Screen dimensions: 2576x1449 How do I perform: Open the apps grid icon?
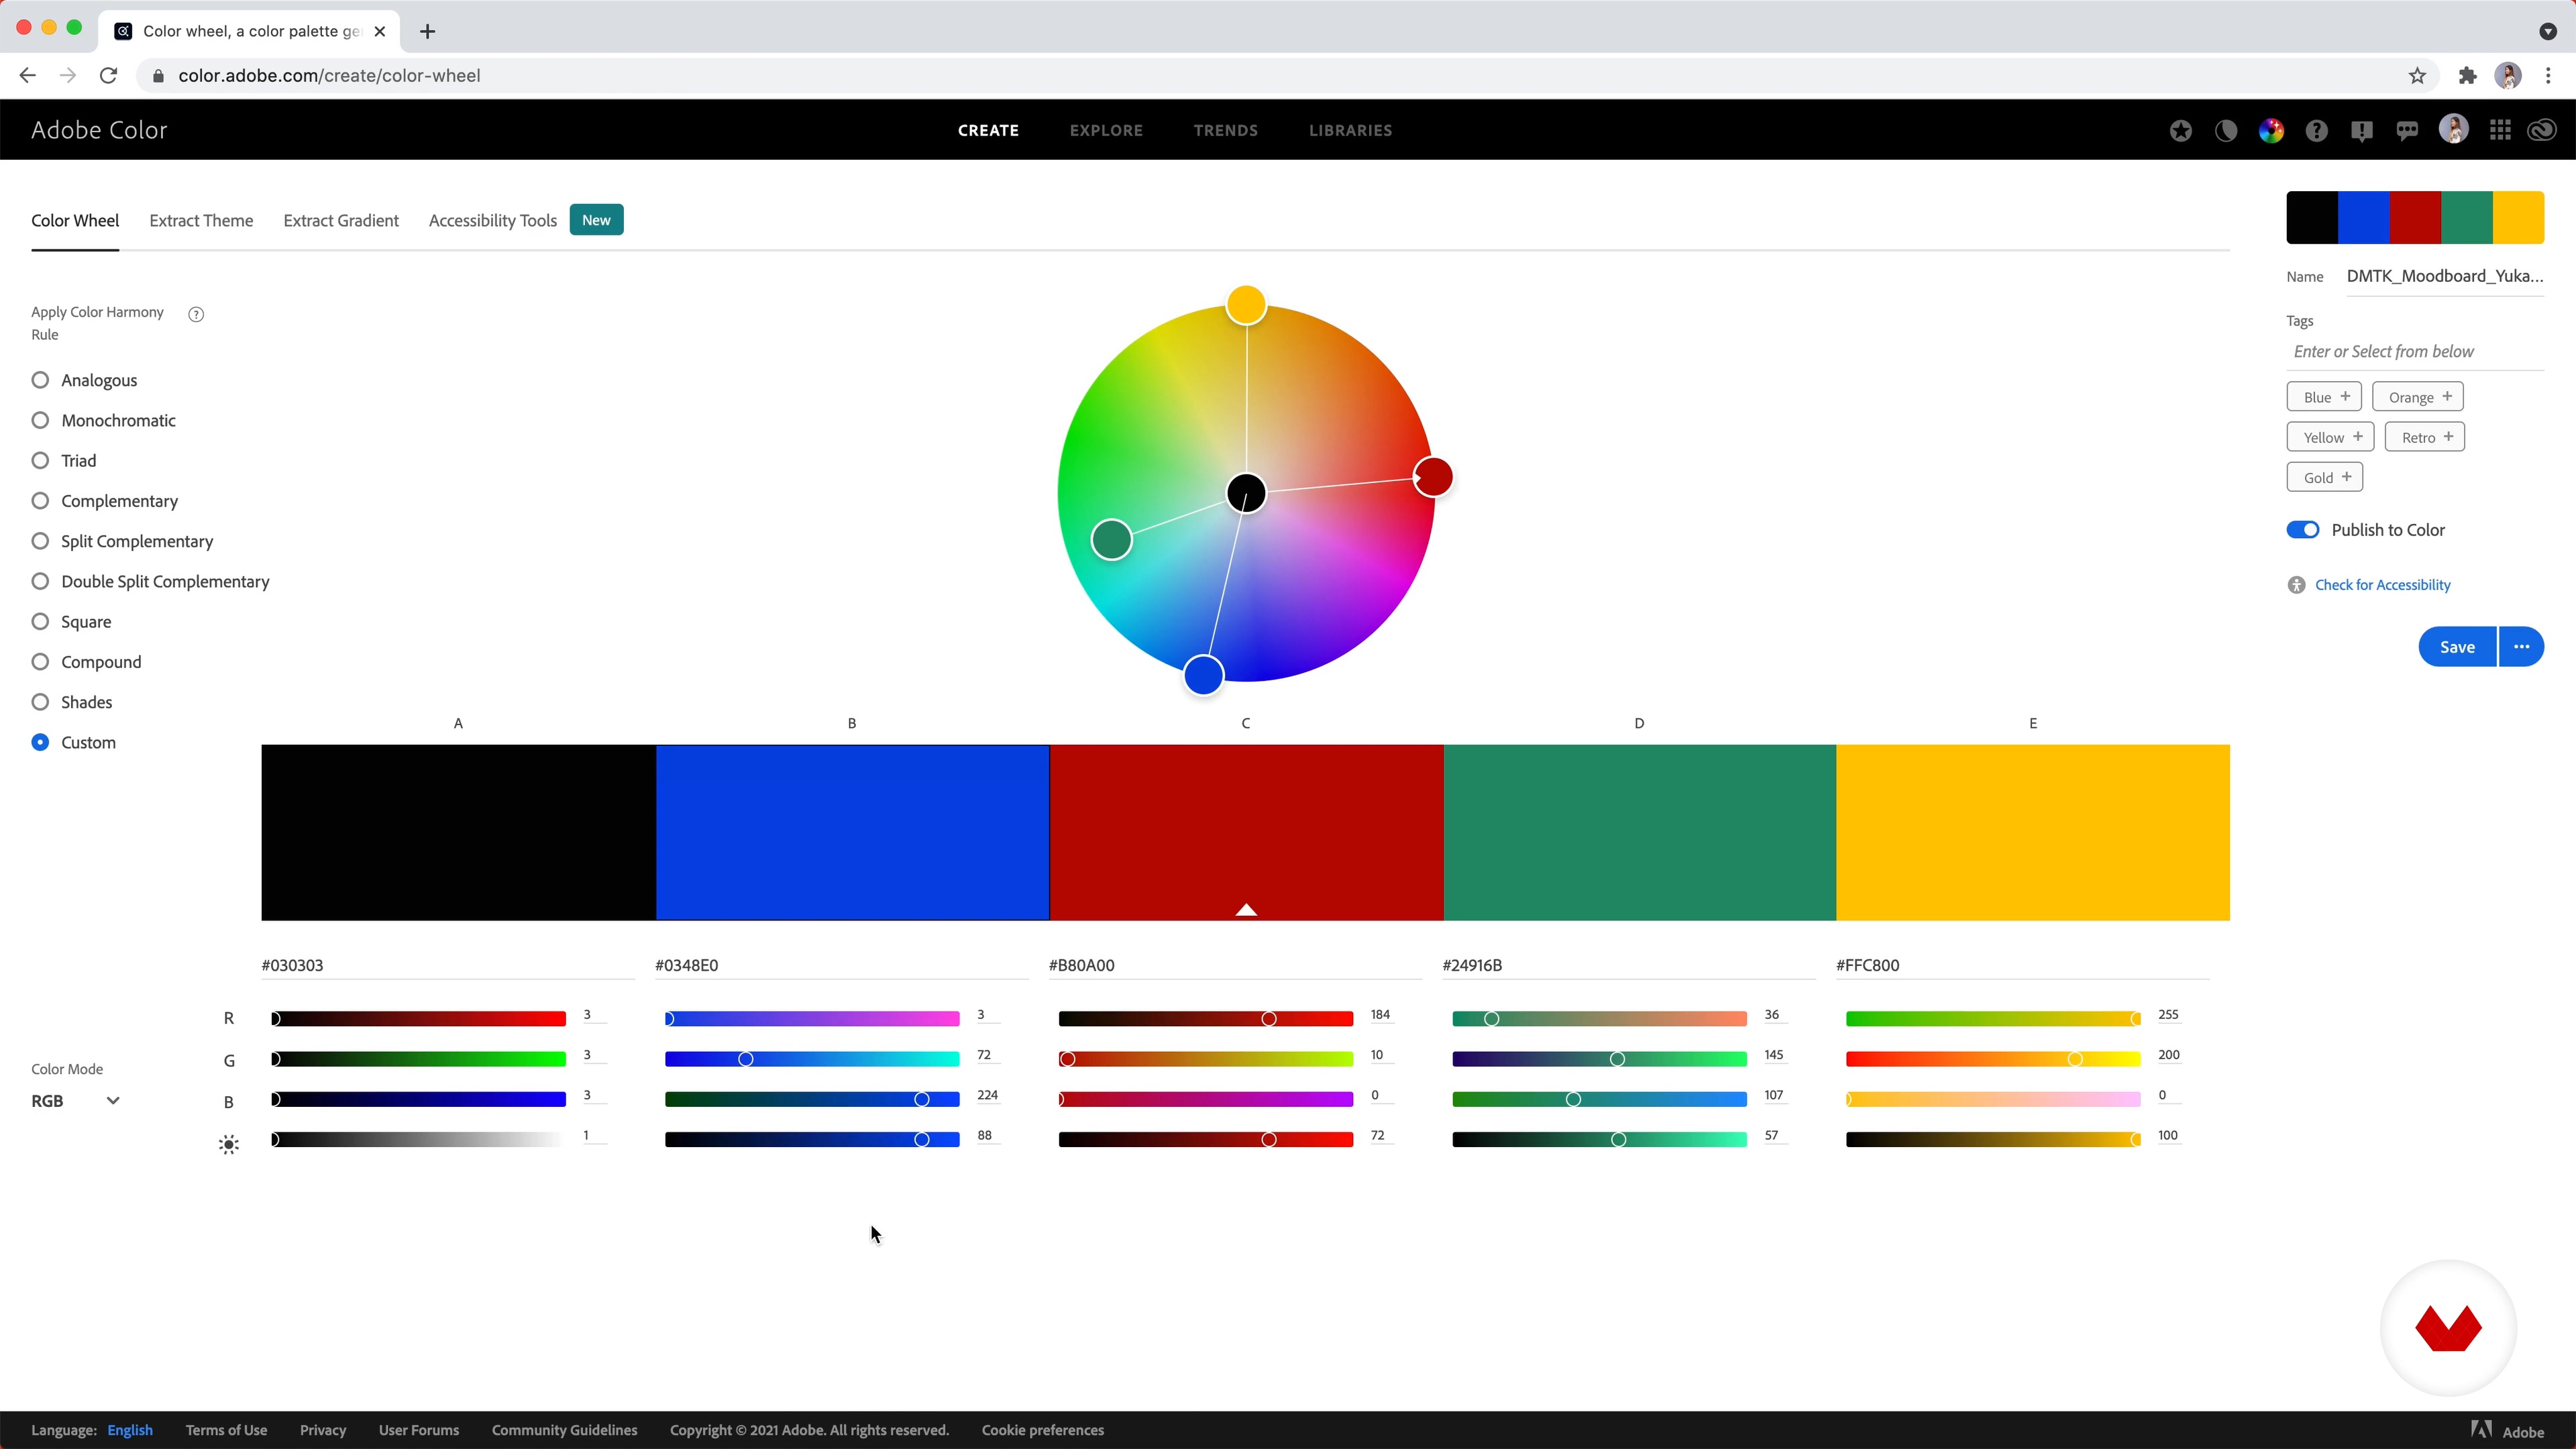(2500, 130)
